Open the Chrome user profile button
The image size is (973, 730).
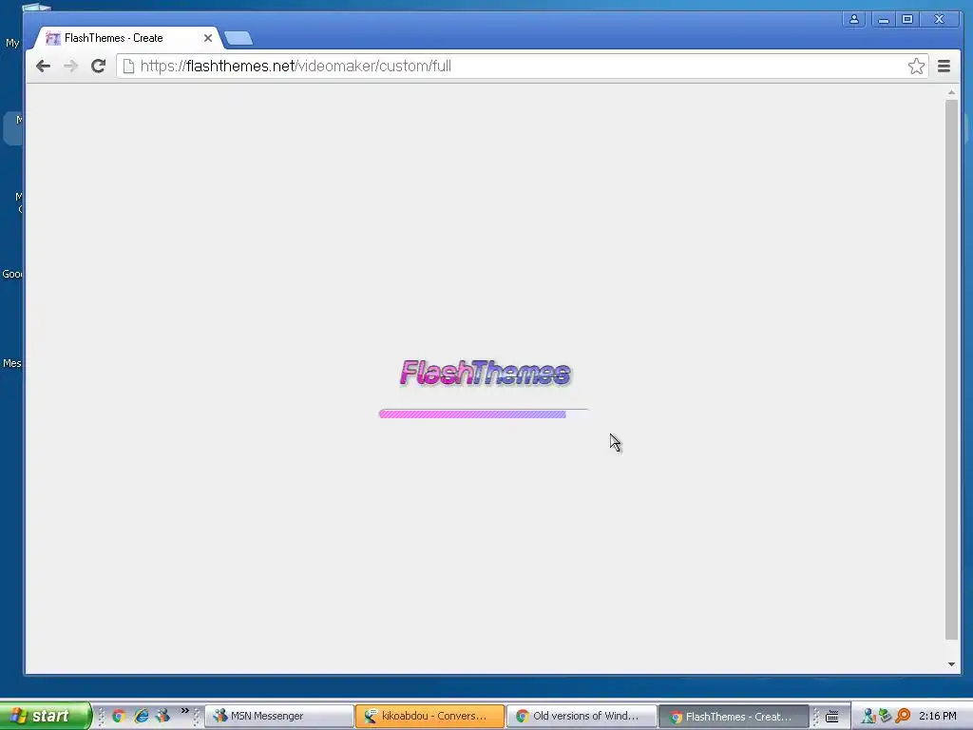pos(854,19)
